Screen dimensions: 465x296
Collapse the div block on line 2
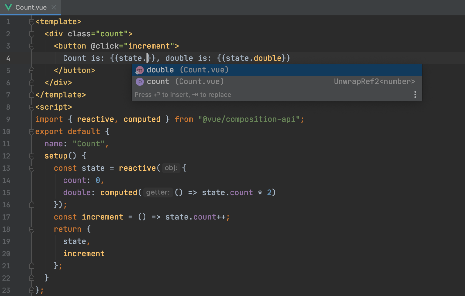coord(32,34)
